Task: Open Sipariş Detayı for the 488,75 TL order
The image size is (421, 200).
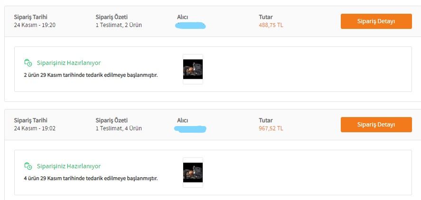Action: [376, 21]
